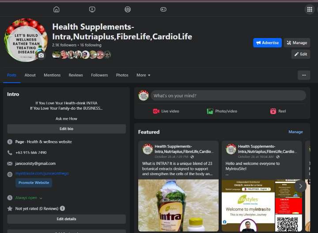
Task: Click the Reel icon
Action: coord(273,111)
